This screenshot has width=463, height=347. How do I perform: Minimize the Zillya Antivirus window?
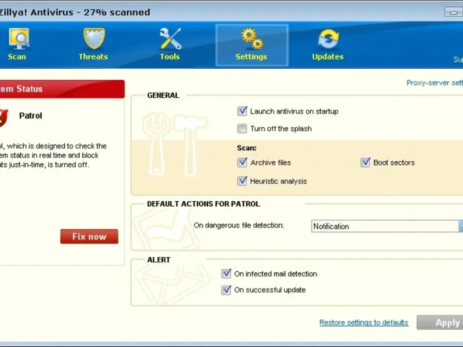click(x=454, y=12)
